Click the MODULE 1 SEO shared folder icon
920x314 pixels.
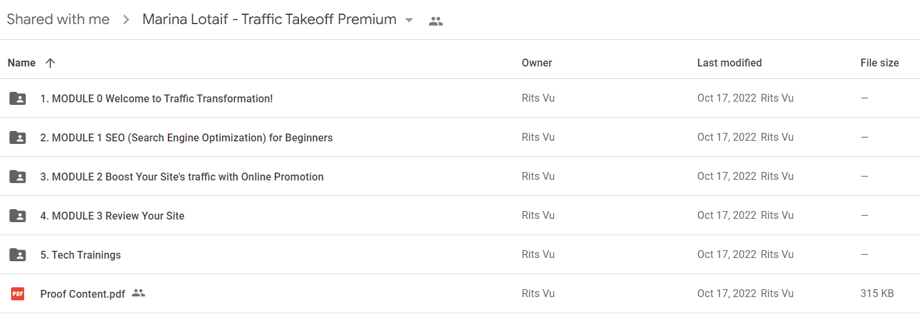18,137
